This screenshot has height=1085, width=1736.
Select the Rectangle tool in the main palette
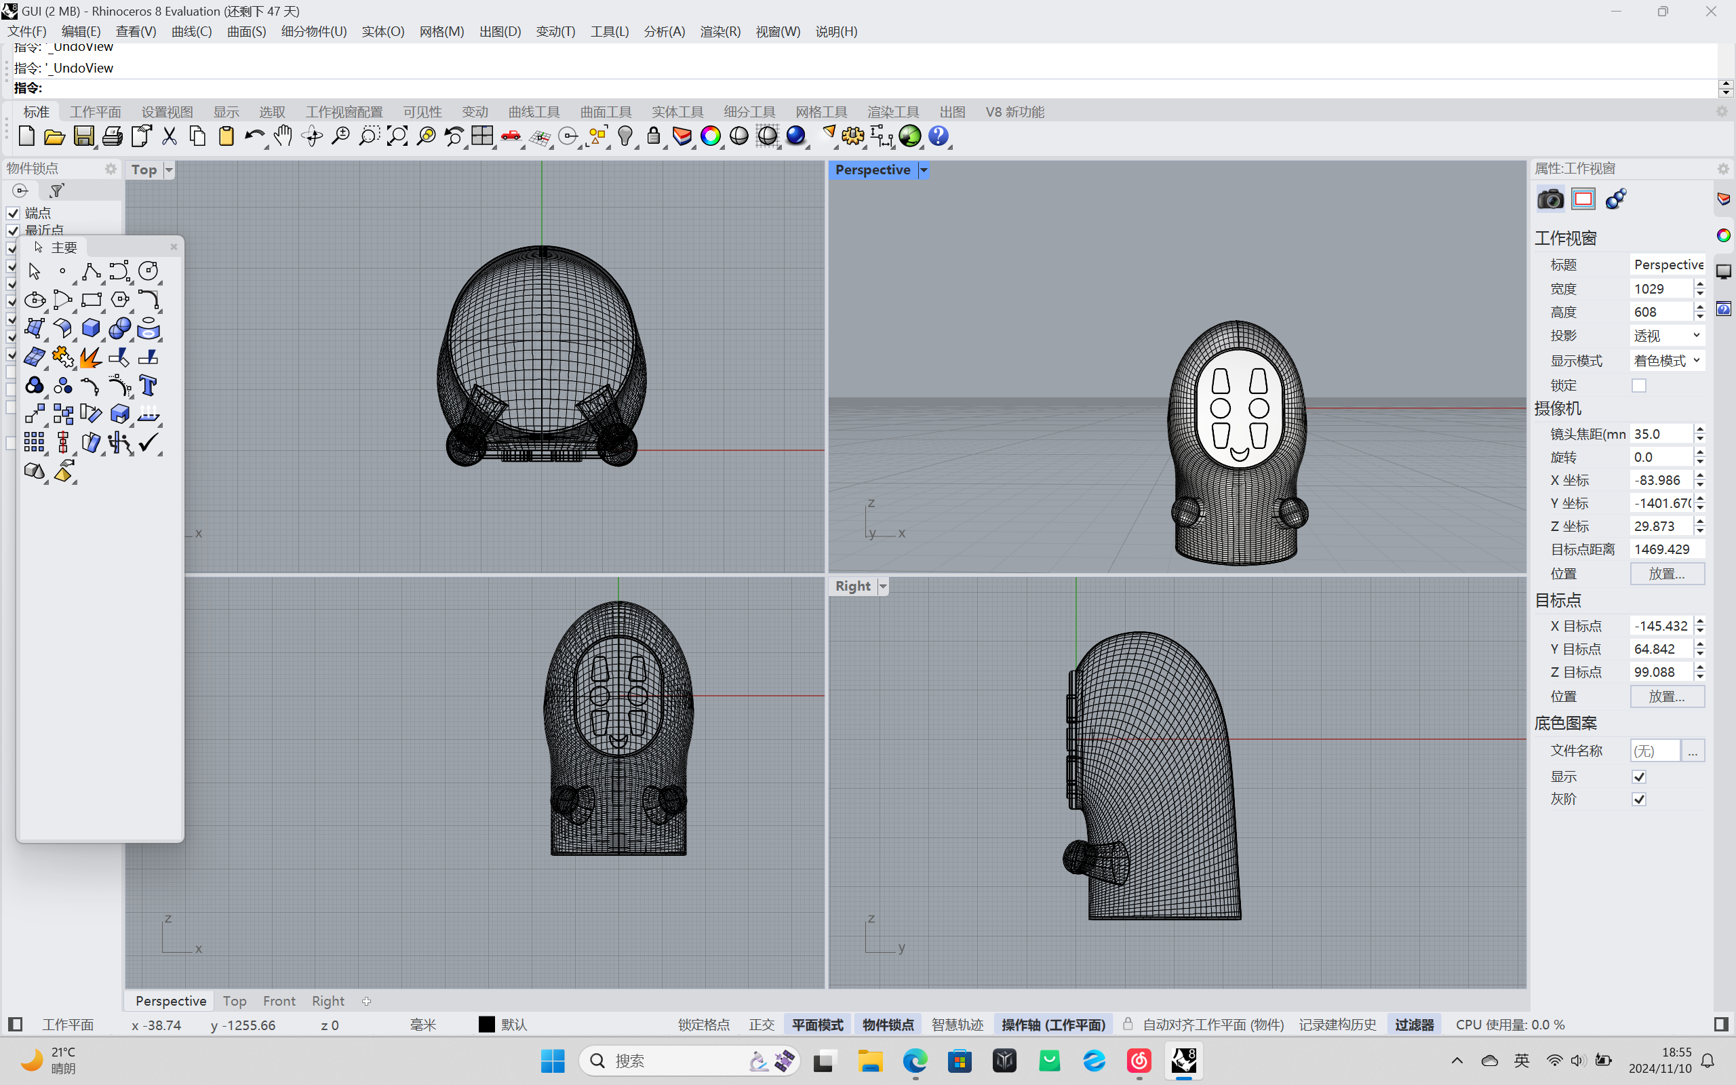(91, 300)
